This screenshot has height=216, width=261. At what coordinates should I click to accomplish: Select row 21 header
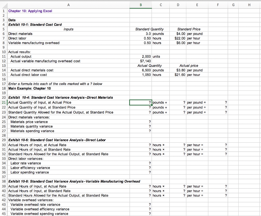coord(3,102)
